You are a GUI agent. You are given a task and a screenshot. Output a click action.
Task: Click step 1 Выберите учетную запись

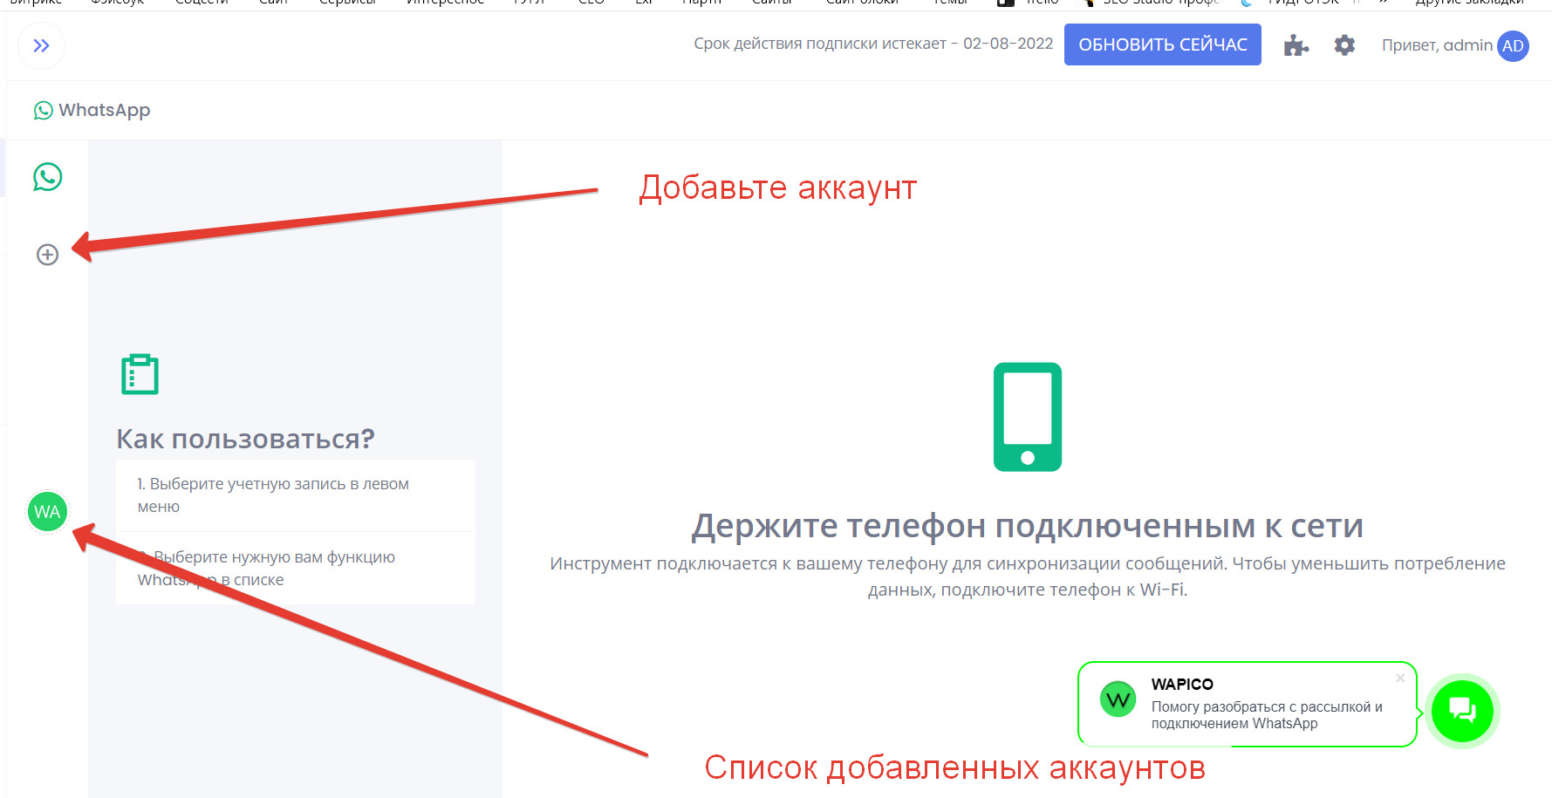[x=296, y=495]
